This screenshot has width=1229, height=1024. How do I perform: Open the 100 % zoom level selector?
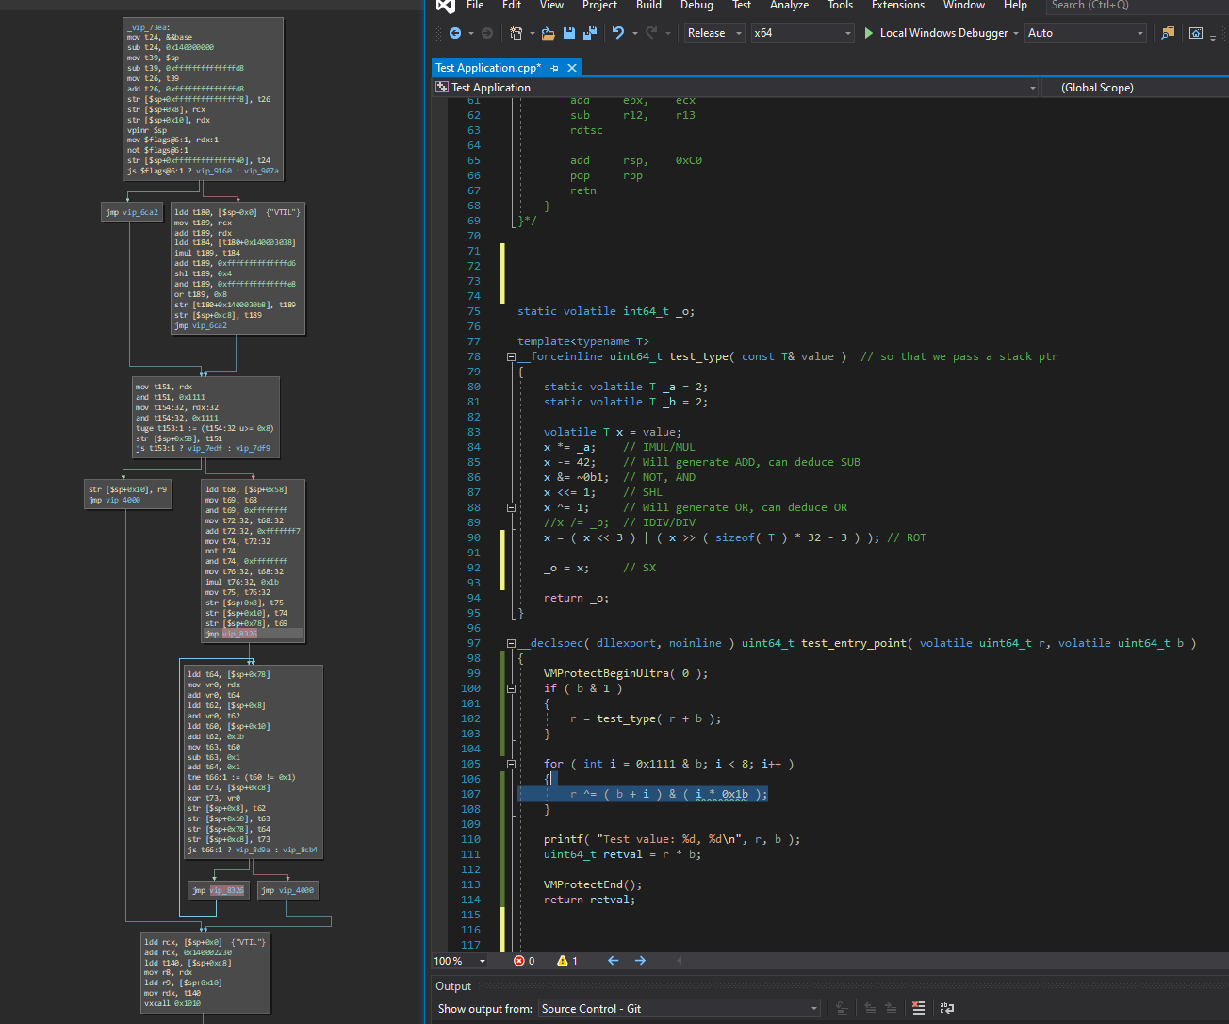[461, 961]
